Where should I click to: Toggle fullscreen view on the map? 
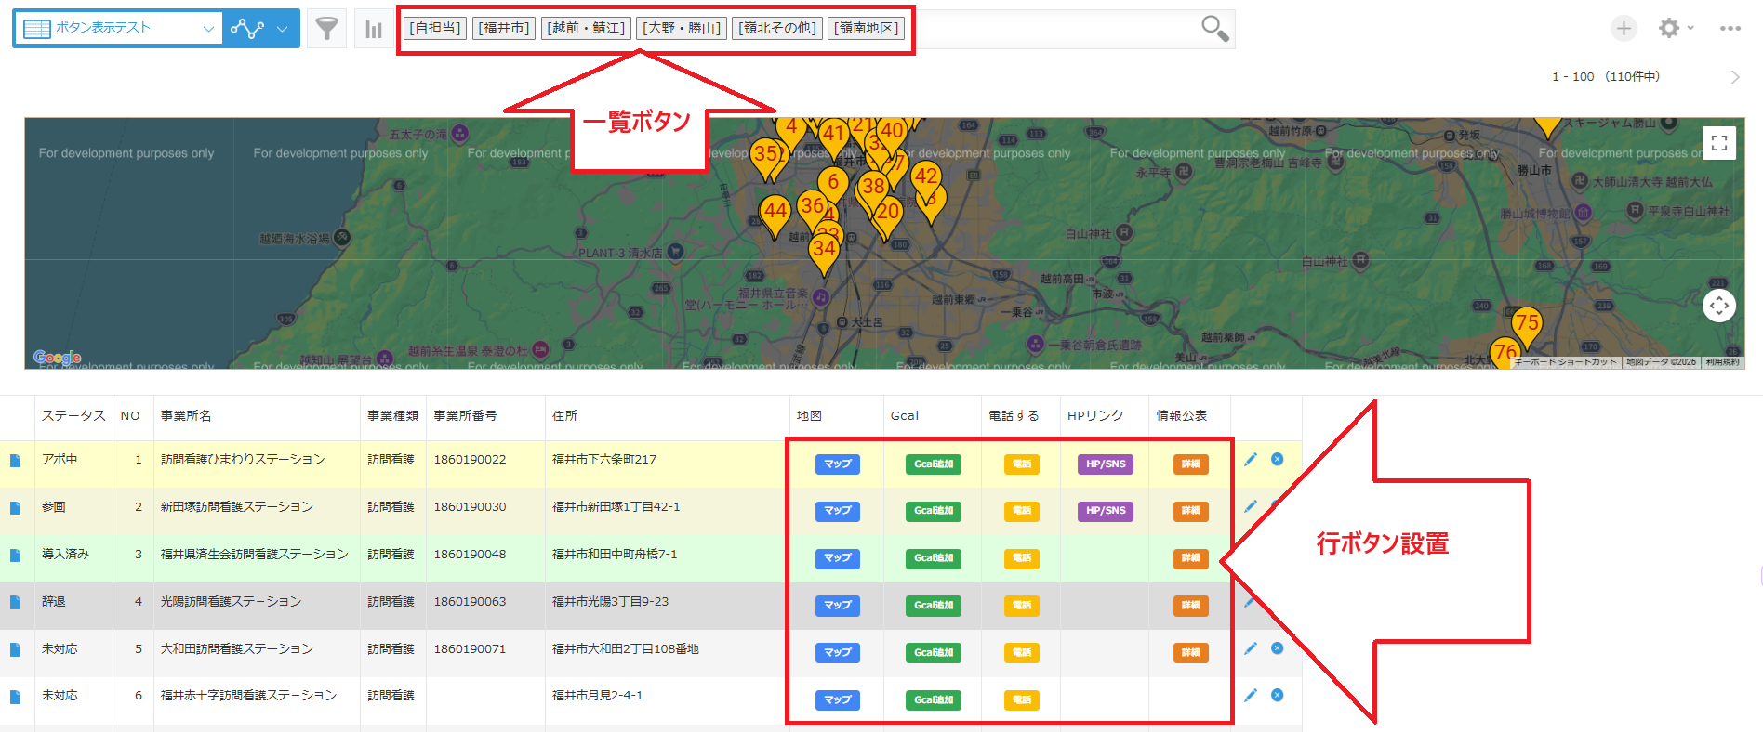click(x=1719, y=143)
